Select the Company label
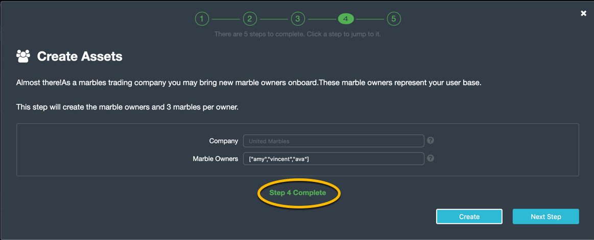 coord(224,141)
